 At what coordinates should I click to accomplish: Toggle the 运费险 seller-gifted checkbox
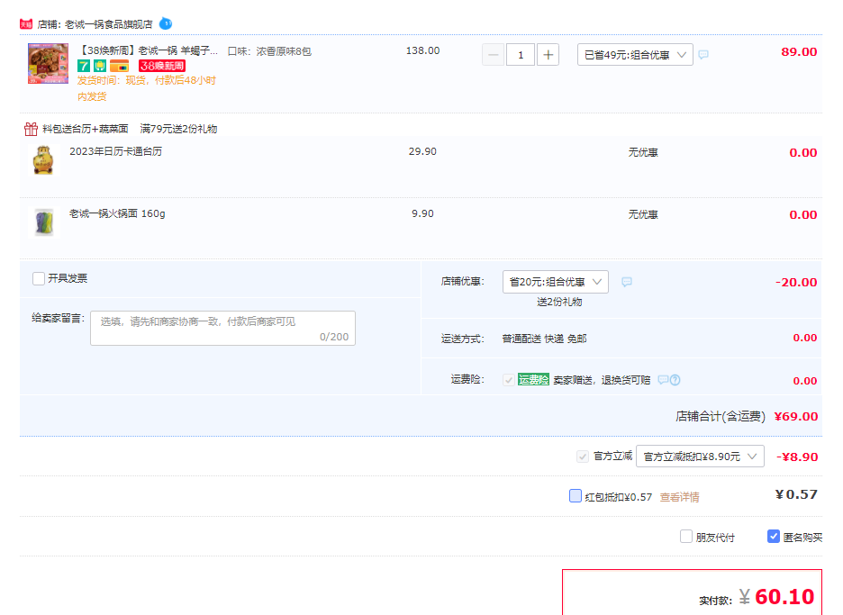(508, 380)
